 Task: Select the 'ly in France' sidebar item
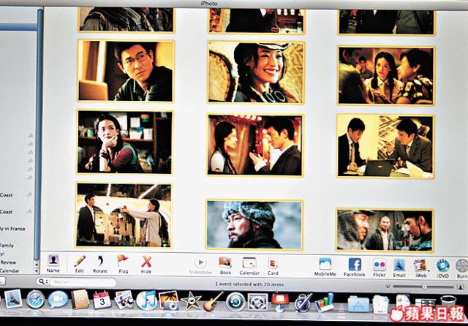12,229
